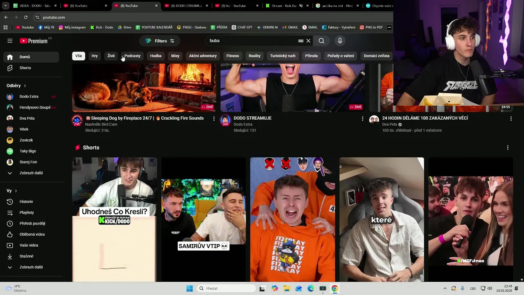Select the Hry filter chip

95,56
